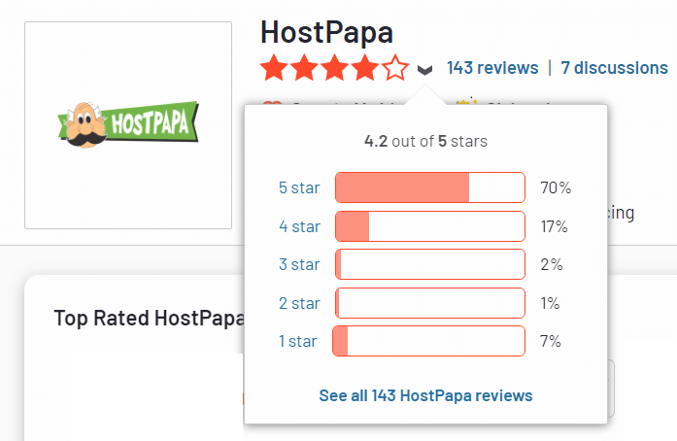Click the fourth orange rating star
Image resolution: width=677 pixels, height=441 pixels.
(x=365, y=68)
